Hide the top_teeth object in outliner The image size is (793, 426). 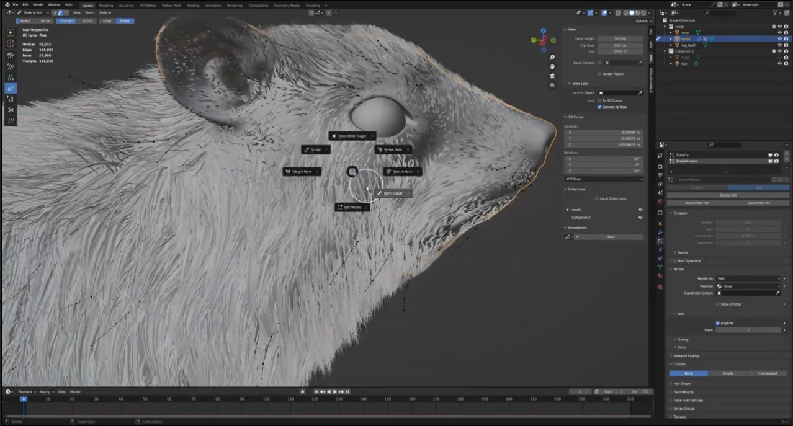[779, 45]
